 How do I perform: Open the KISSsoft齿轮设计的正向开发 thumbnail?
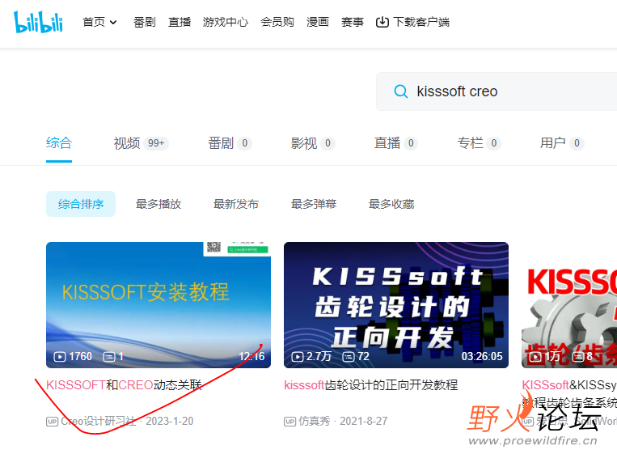point(396,305)
